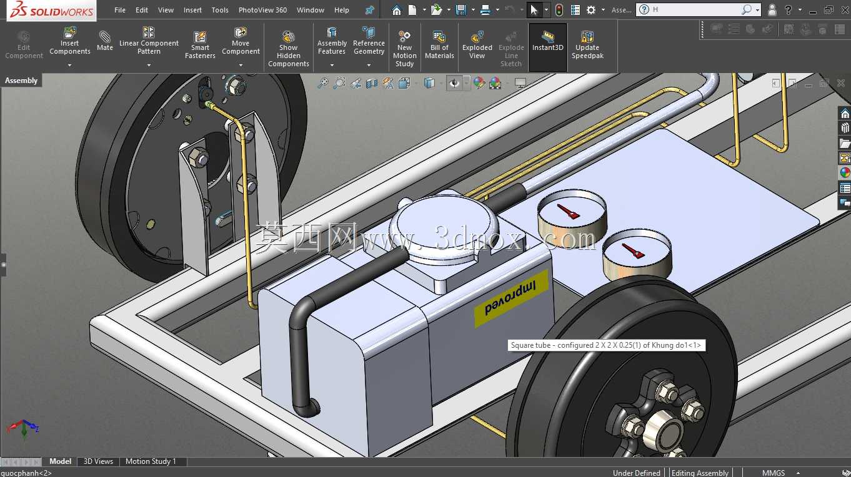The width and height of the screenshot is (851, 477).
Task: Open the View menu
Action: (166, 10)
